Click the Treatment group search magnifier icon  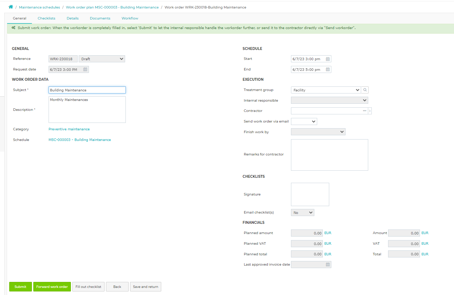pyautogui.click(x=365, y=90)
